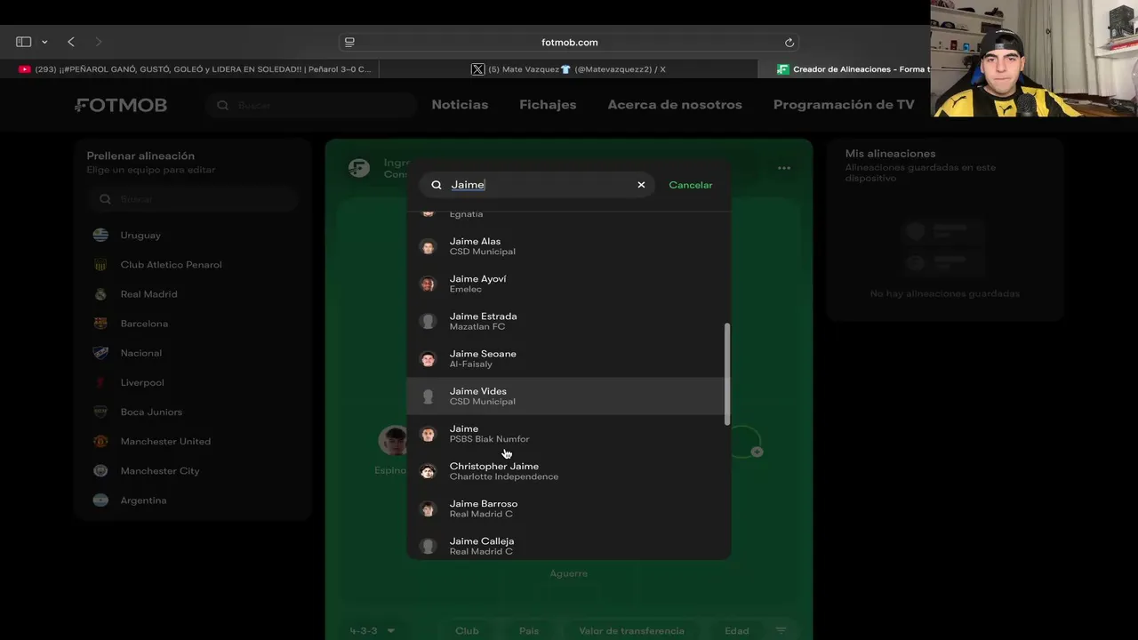Open Acerca de nosotros menu item
1138x640 pixels.
(x=675, y=105)
